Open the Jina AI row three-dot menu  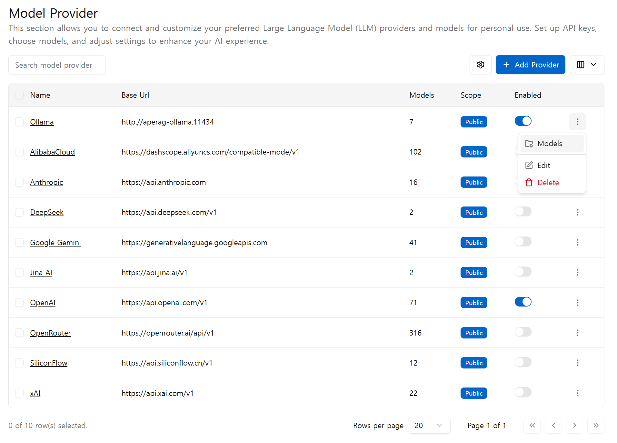pyautogui.click(x=577, y=272)
